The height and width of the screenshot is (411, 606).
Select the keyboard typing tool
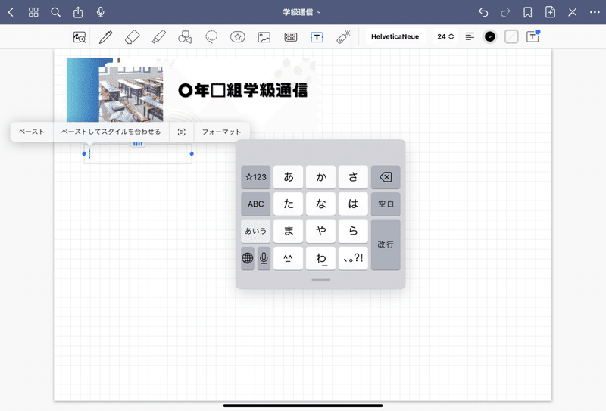point(291,37)
